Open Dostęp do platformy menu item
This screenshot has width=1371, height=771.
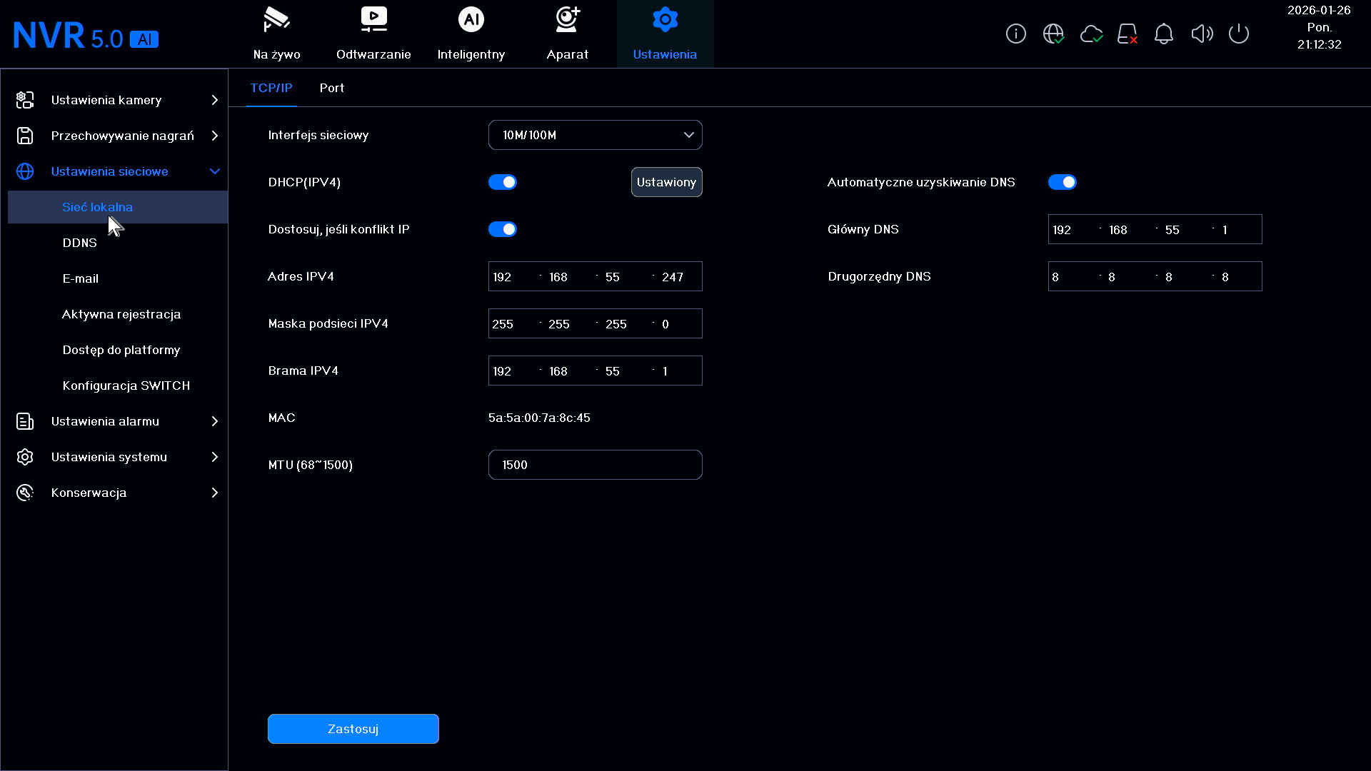tap(121, 350)
